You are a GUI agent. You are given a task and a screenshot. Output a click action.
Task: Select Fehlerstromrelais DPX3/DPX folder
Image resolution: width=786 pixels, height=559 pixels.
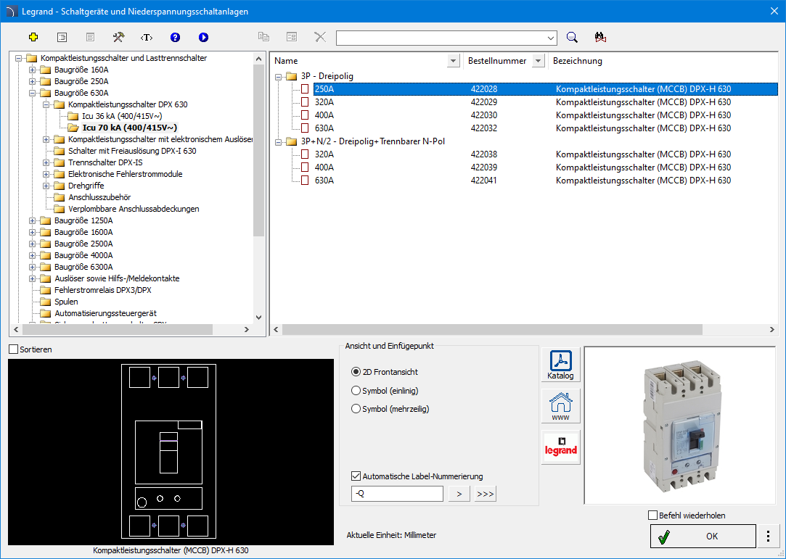click(103, 290)
